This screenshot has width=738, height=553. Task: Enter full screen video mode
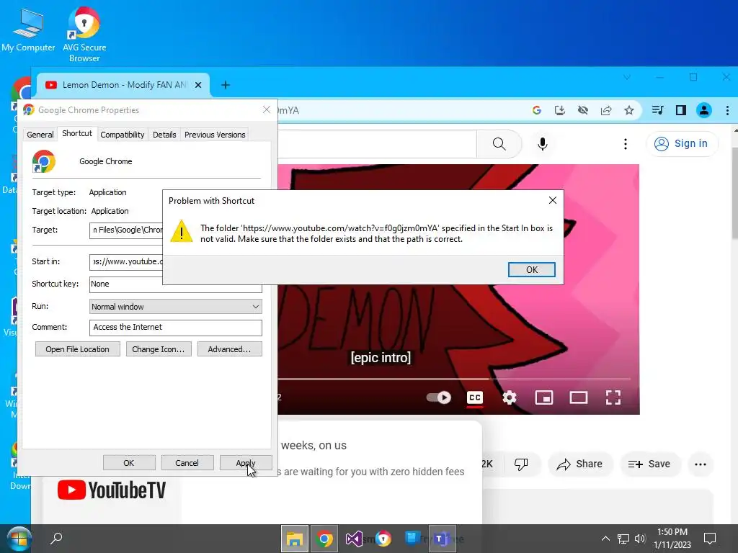pos(613,397)
